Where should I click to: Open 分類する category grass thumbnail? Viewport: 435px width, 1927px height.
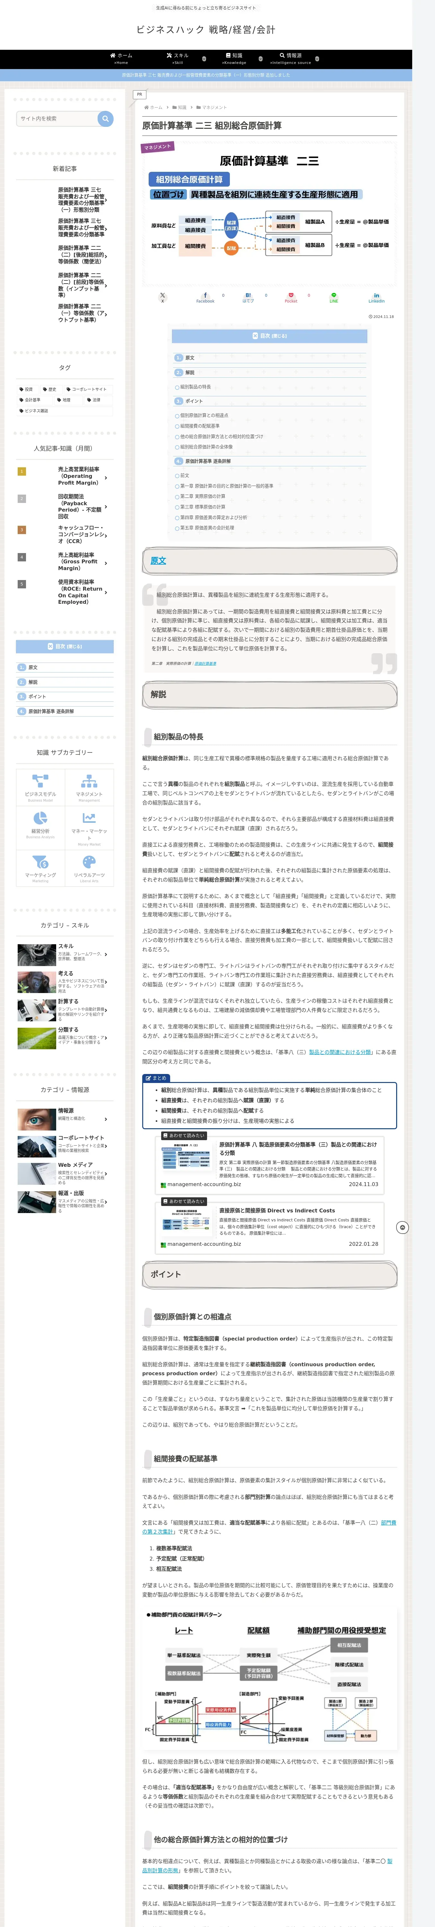[x=36, y=1038]
